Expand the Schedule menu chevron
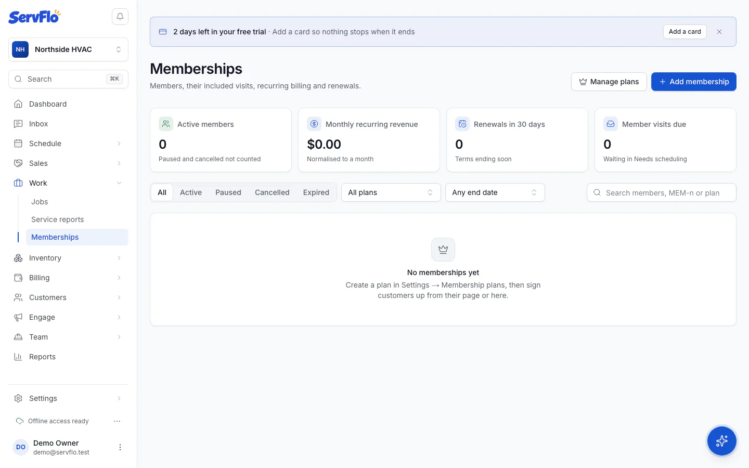Screen dimensions: 749x468 tap(119, 144)
